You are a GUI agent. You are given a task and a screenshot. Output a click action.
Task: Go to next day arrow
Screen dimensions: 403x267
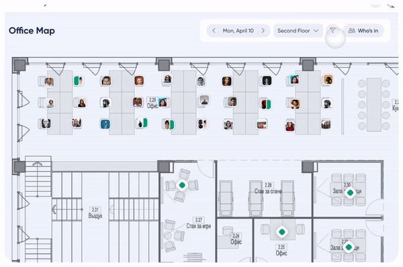point(263,31)
